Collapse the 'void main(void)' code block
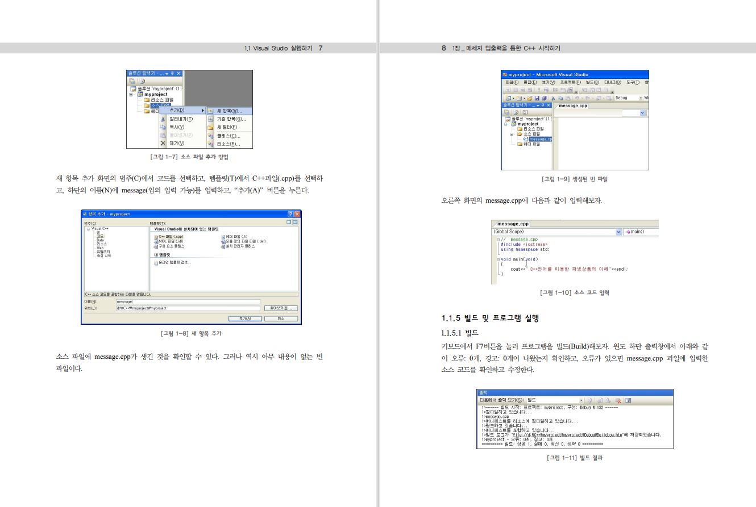 pos(498,259)
